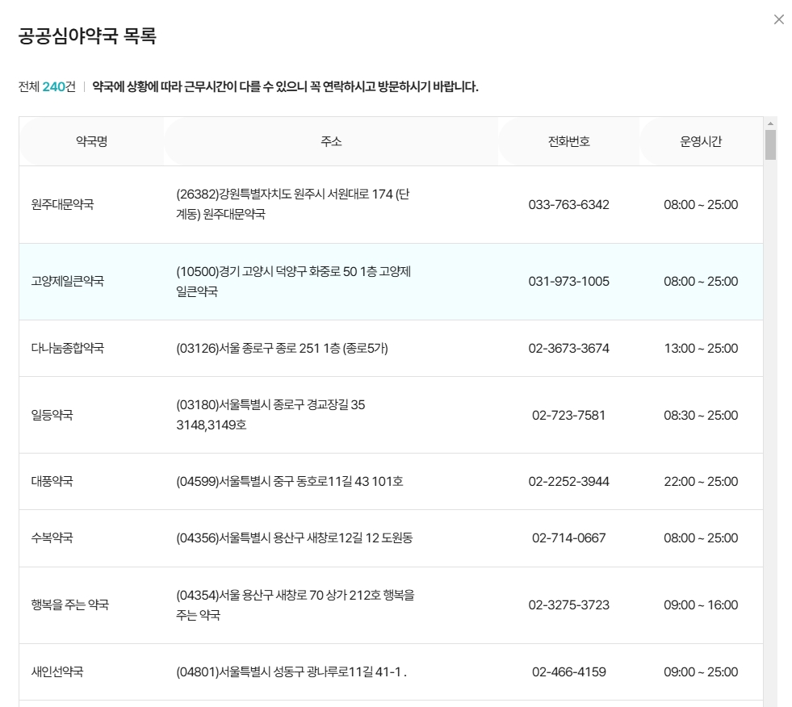Image resolution: width=792 pixels, height=707 pixels.
Task: Click the 운영시간 column header
Action: [698, 140]
